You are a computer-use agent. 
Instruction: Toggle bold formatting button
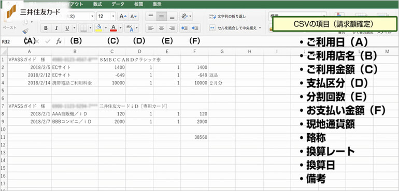46,28
